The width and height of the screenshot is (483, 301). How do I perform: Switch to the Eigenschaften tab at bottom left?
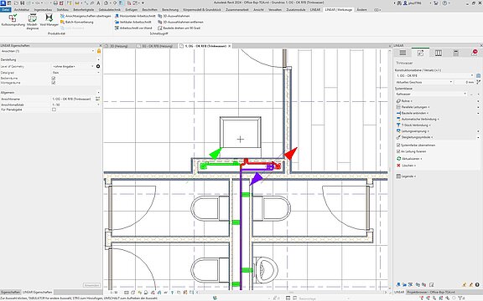[x=10, y=292]
